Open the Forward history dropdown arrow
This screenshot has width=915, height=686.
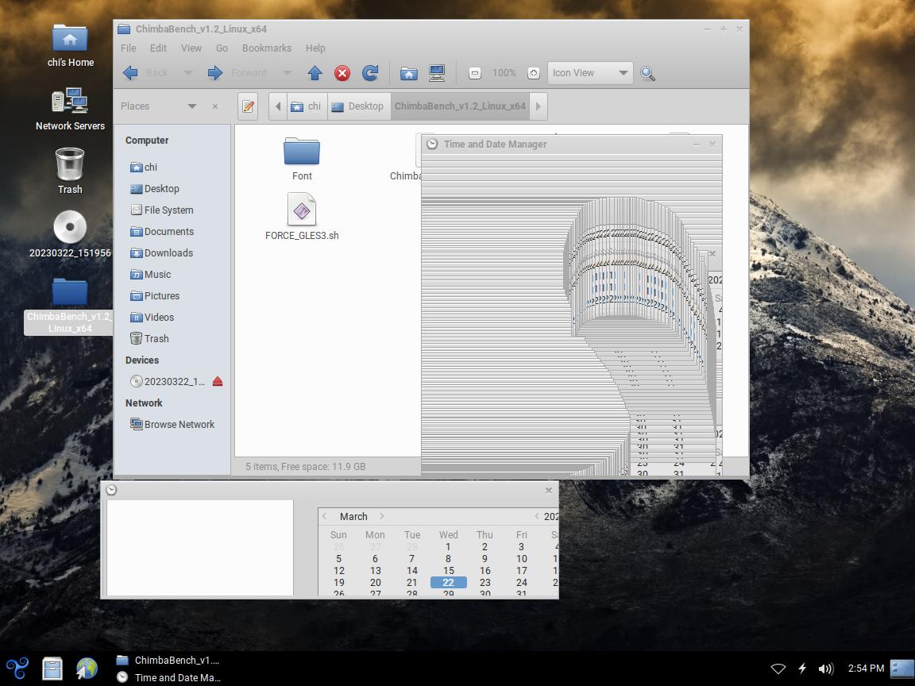click(x=287, y=73)
